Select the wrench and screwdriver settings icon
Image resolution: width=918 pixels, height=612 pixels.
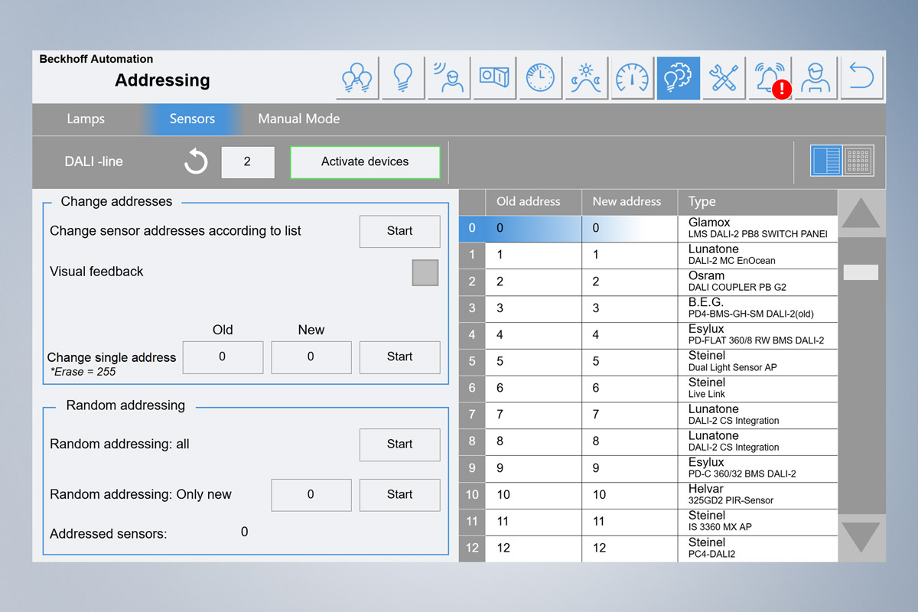(724, 77)
